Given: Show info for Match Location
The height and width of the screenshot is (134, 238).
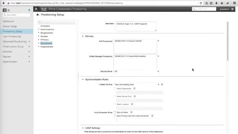Looking at the screenshot, I should 132,104.
